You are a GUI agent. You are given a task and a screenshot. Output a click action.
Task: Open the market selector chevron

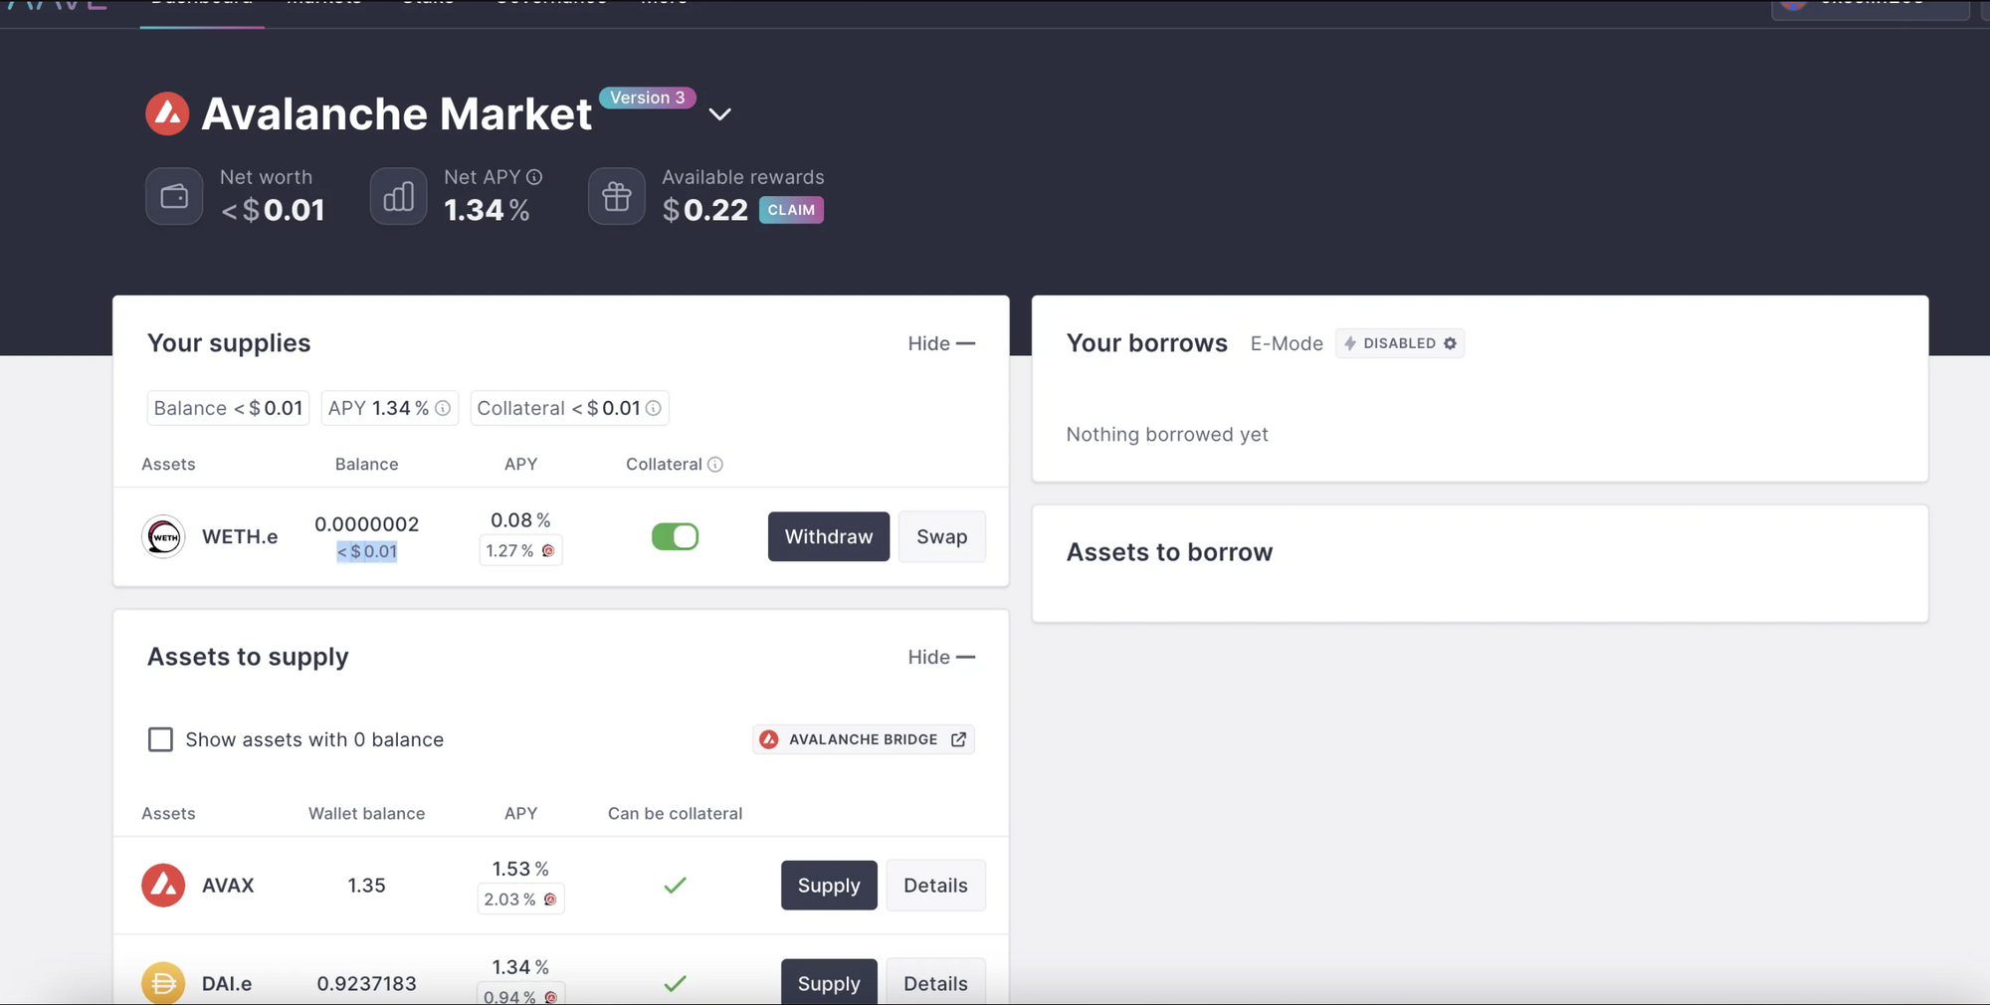click(x=719, y=114)
